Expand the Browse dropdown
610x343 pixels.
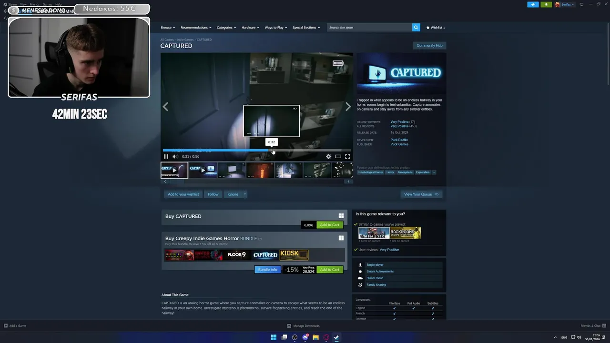click(x=168, y=27)
